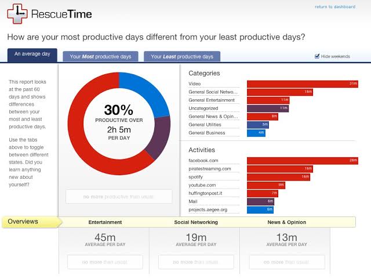Click the projects.aegee.org activity entry

[x=207, y=210]
